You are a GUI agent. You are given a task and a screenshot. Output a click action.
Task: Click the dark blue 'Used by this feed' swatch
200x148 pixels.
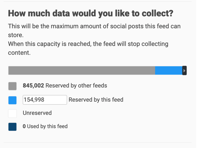(x=12, y=127)
